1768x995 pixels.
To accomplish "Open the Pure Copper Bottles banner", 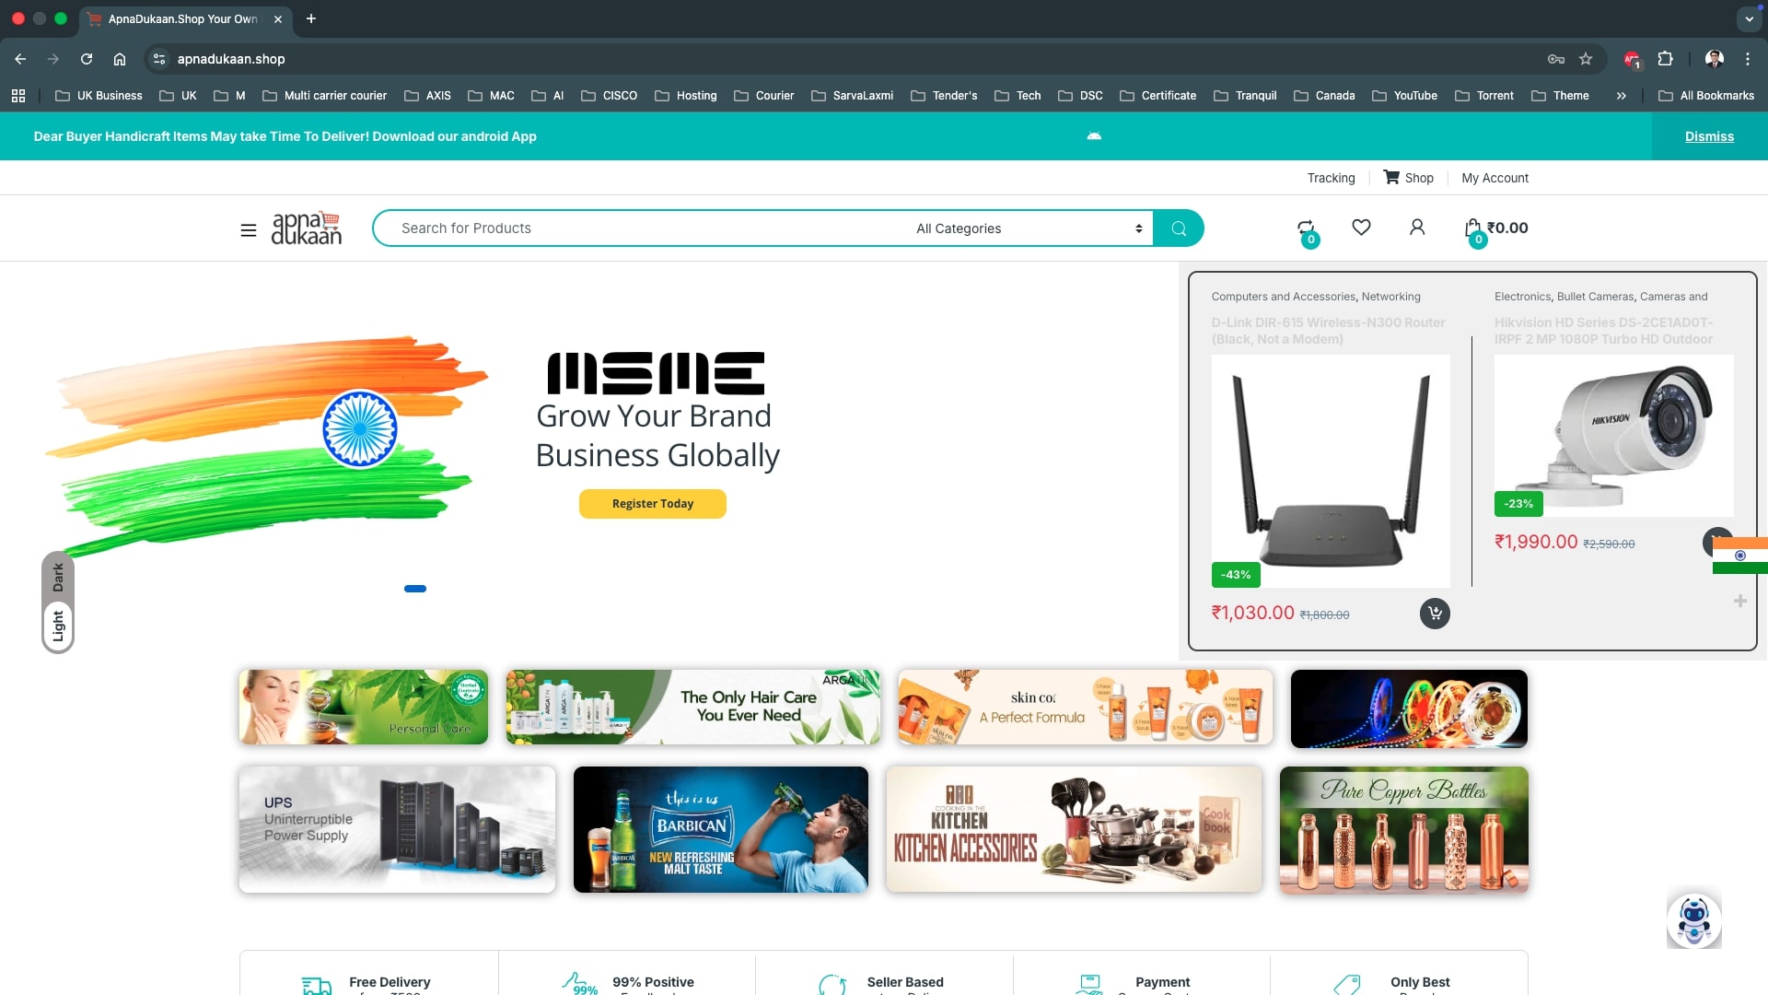I will (x=1403, y=830).
